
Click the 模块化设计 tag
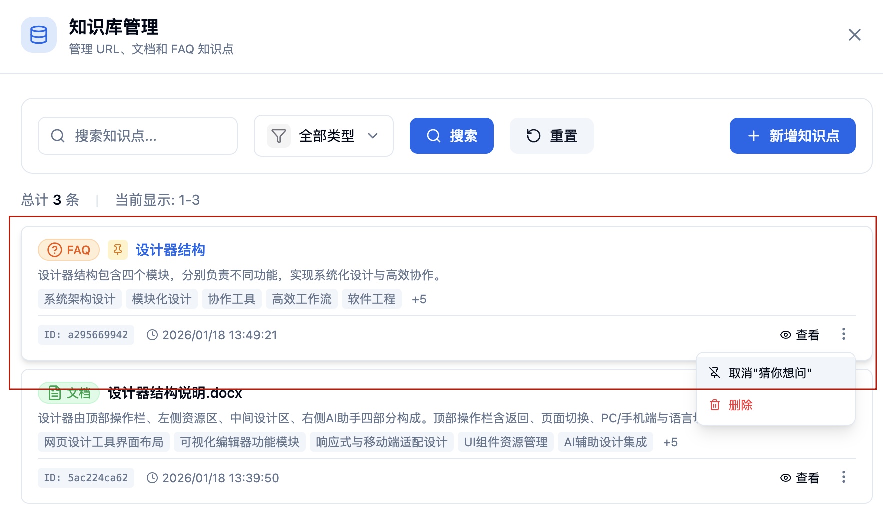coord(162,299)
